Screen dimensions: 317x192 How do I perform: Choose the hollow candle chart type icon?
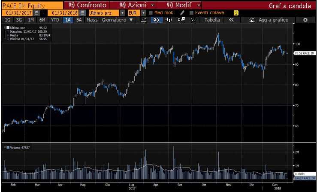tap(181, 20)
